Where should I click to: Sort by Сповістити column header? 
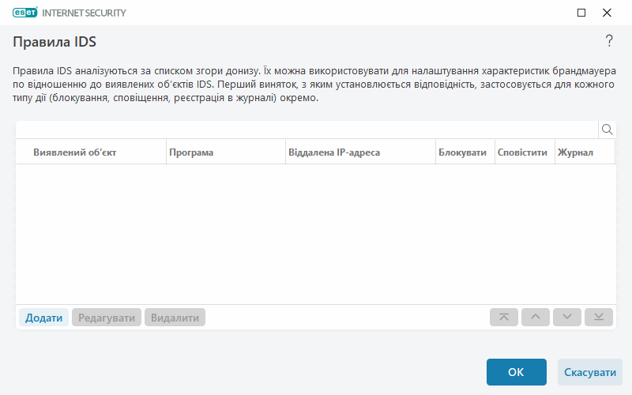point(525,152)
